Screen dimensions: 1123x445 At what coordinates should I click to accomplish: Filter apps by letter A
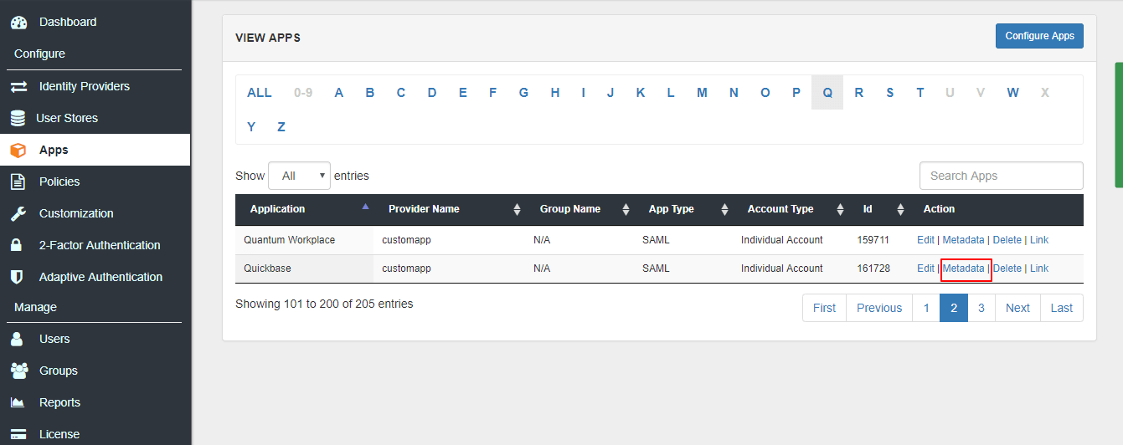[339, 93]
